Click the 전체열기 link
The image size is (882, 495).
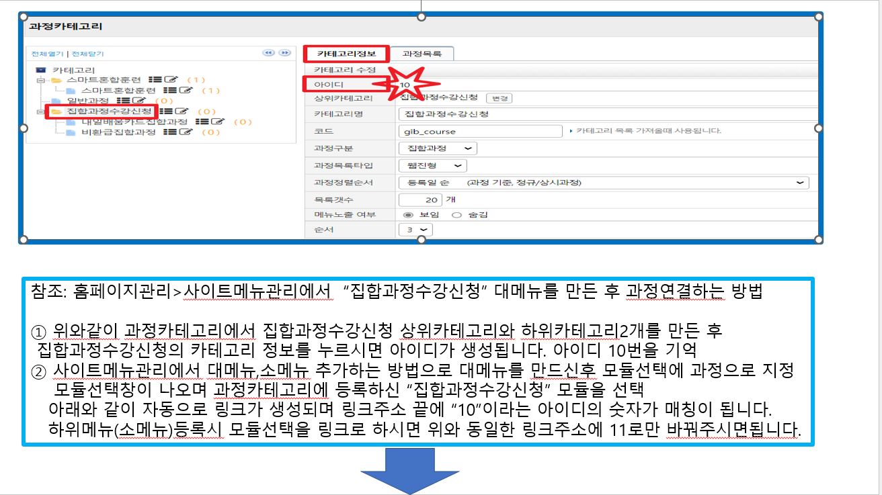[48, 54]
